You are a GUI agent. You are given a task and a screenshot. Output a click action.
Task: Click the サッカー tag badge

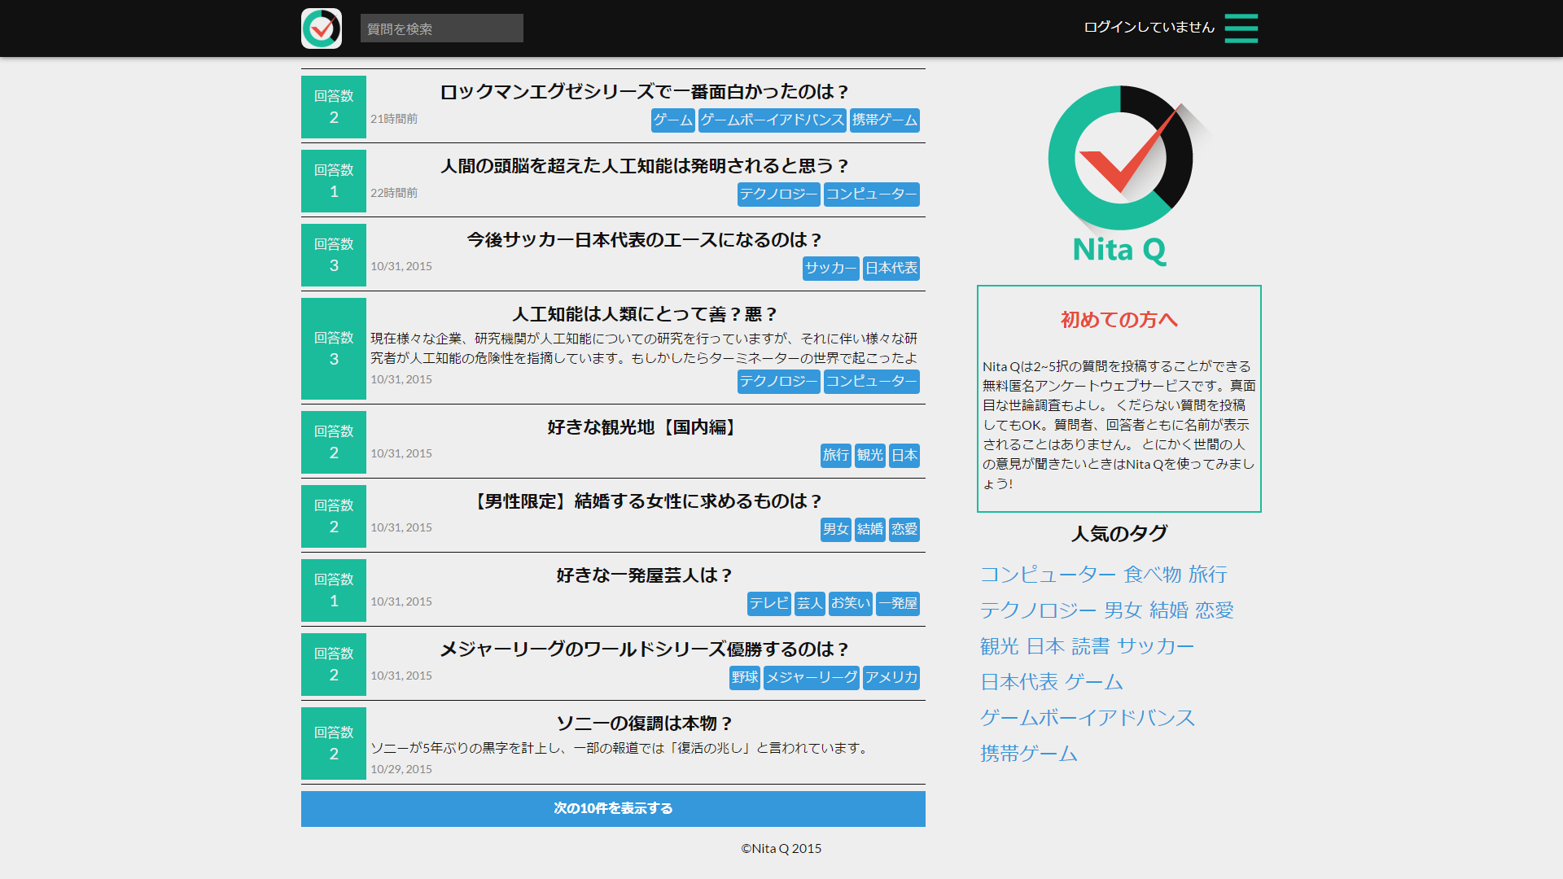830,269
